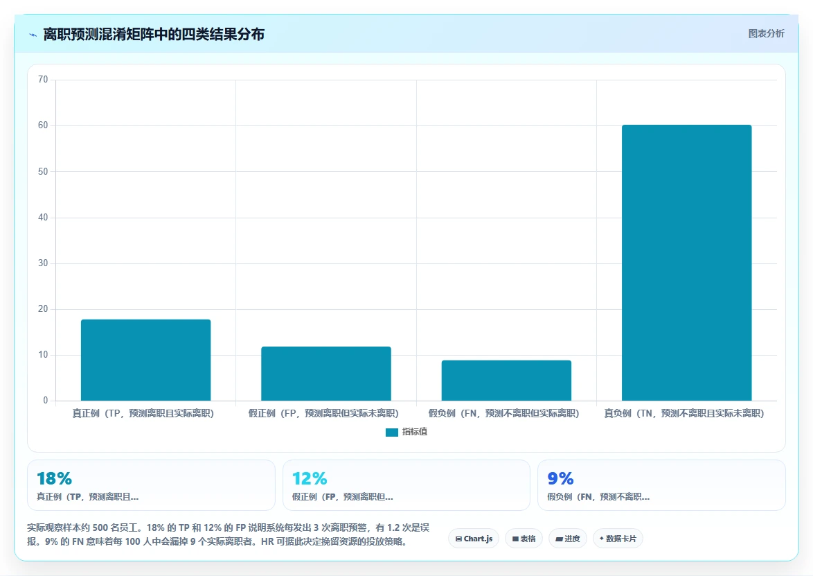Toggle the 指标值 legend color box
813x576 pixels.
coord(392,433)
